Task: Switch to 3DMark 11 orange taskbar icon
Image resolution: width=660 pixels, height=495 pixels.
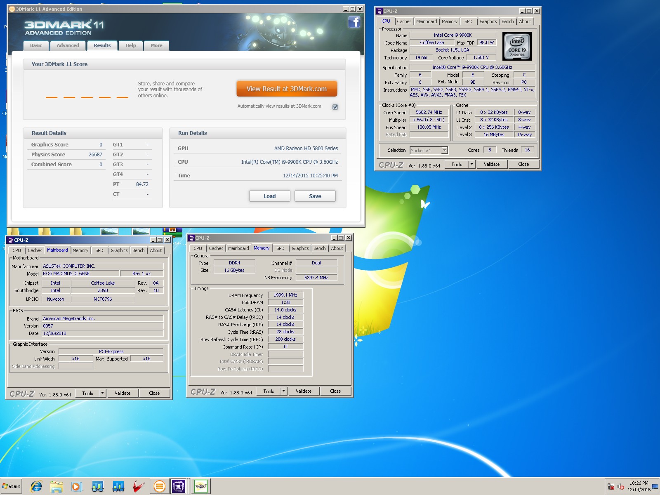Action: point(159,486)
